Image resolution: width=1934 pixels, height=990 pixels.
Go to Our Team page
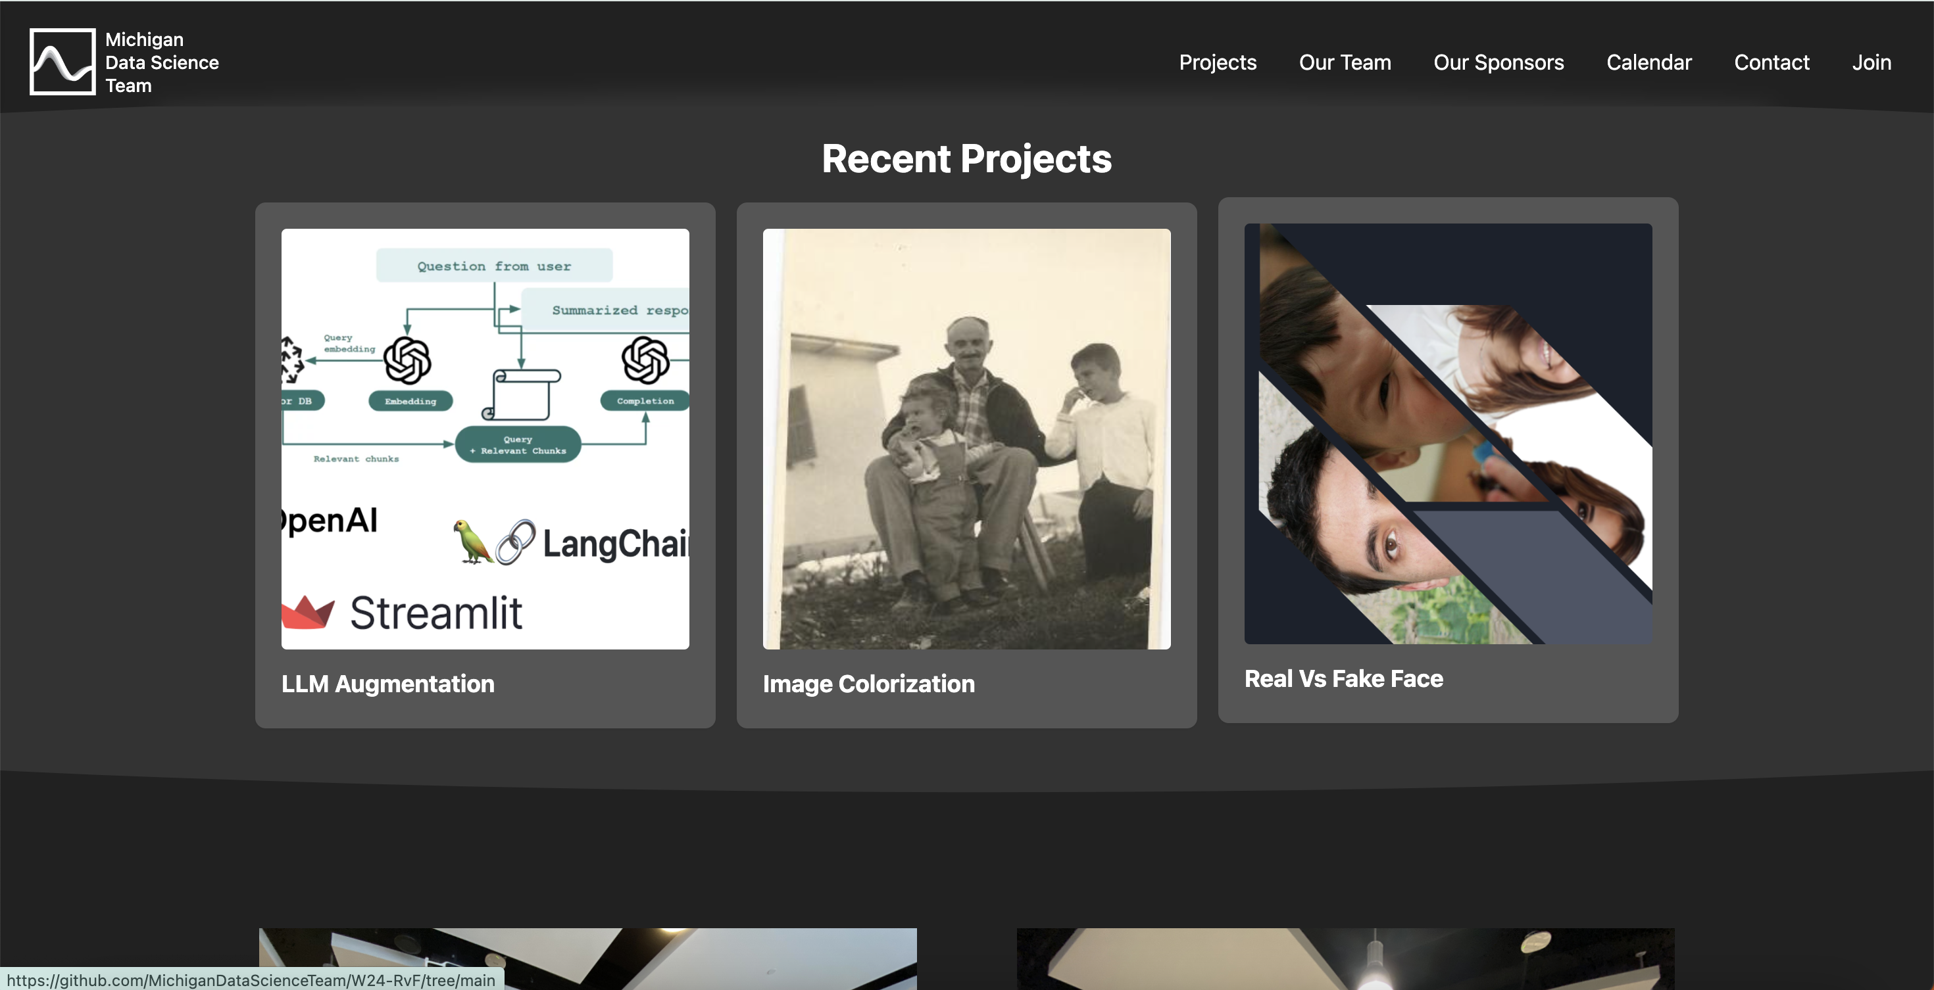click(x=1345, y=62)
